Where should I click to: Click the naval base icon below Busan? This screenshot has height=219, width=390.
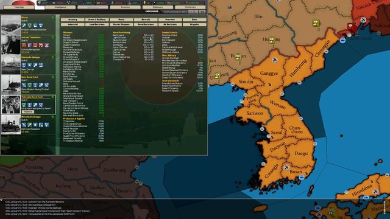[x=302, y=177]
